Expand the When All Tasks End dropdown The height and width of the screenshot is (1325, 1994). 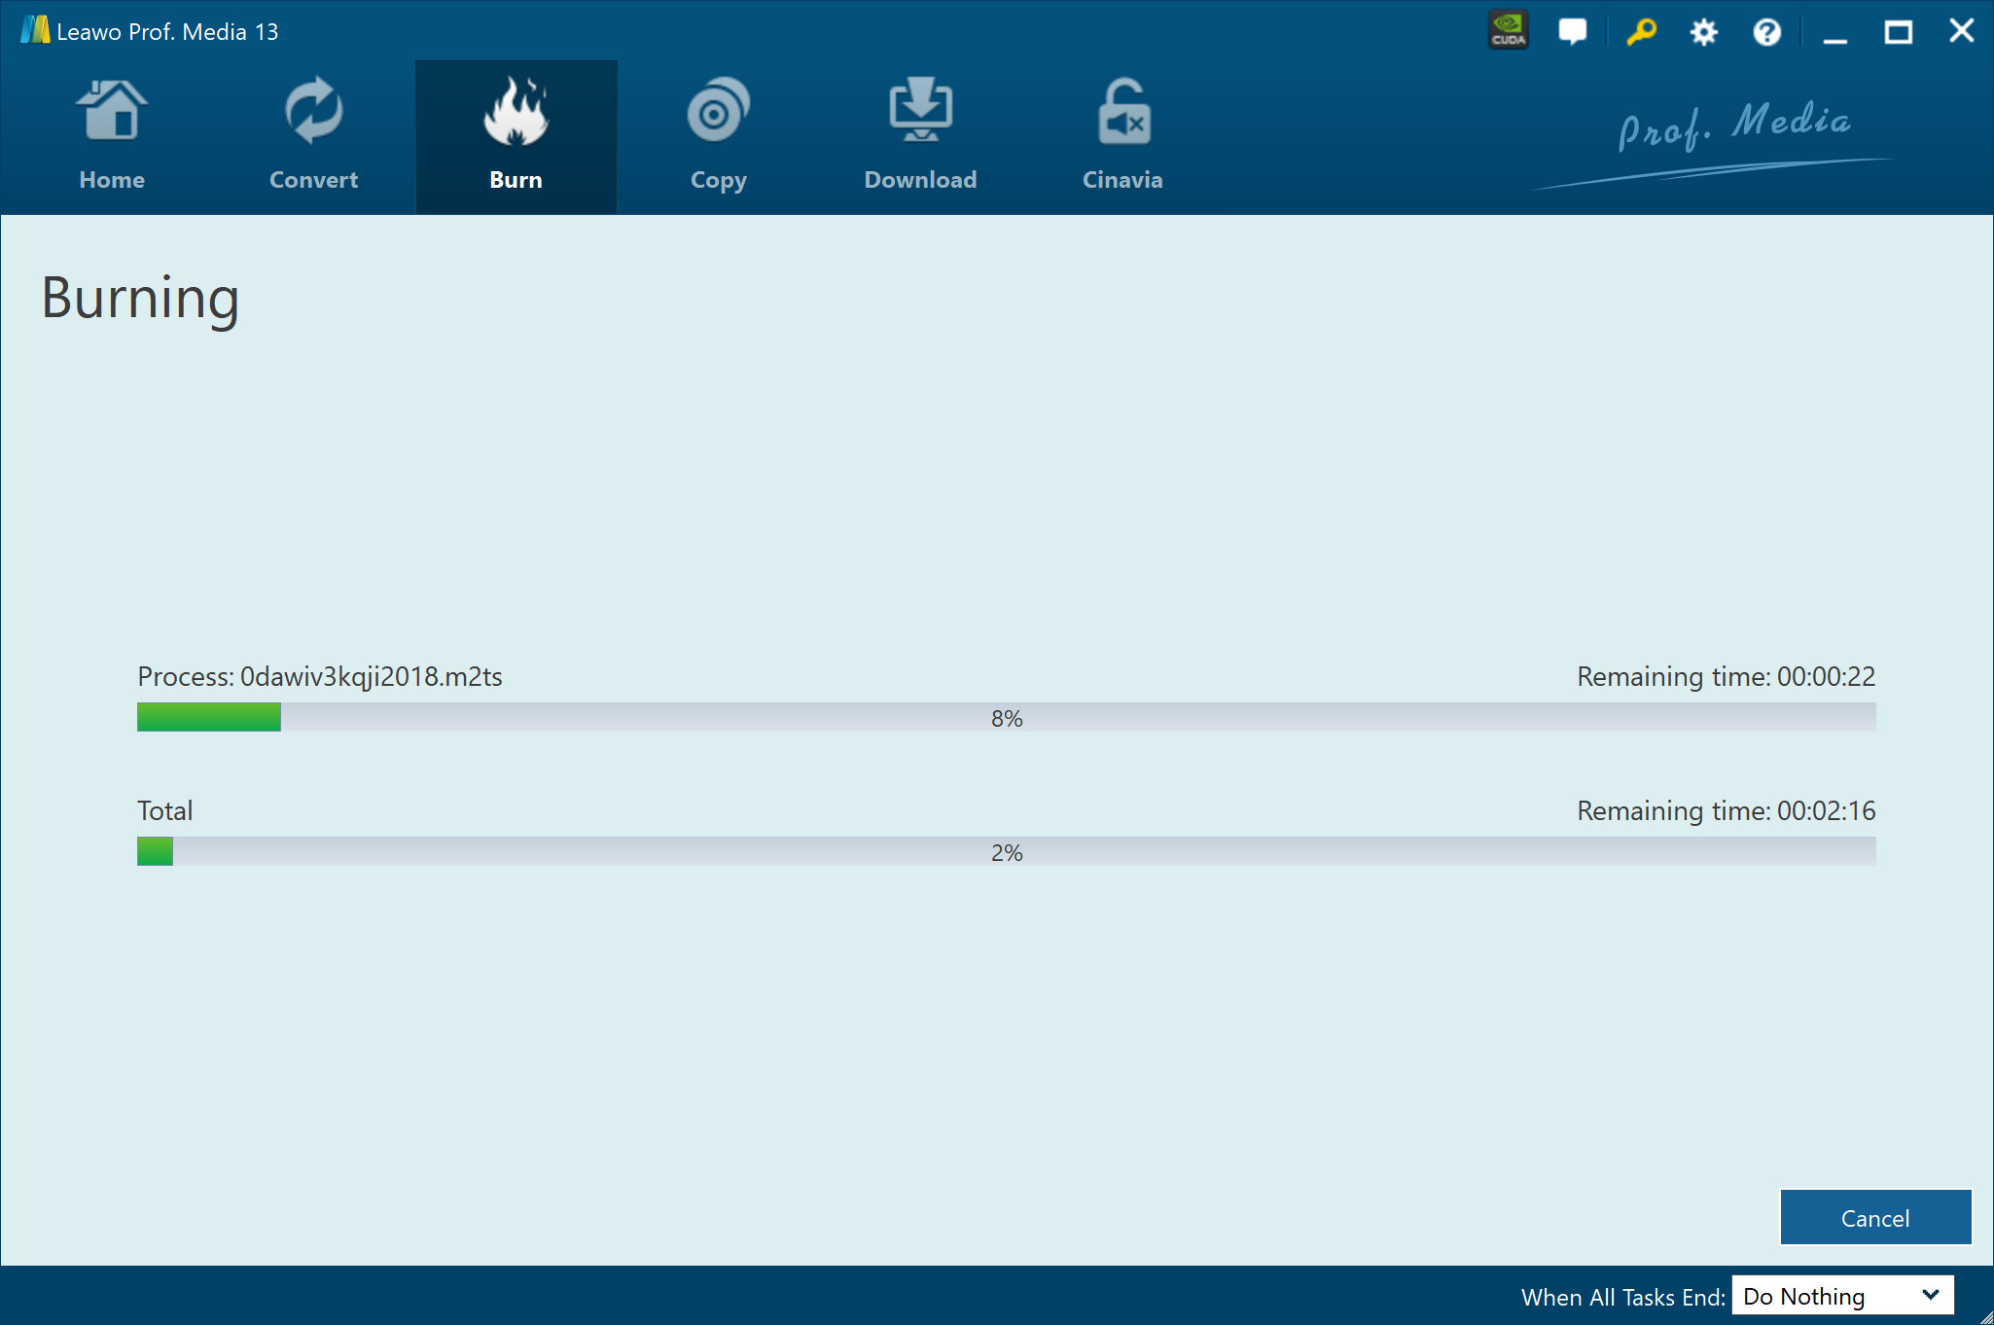[x=1841, y=1296]
